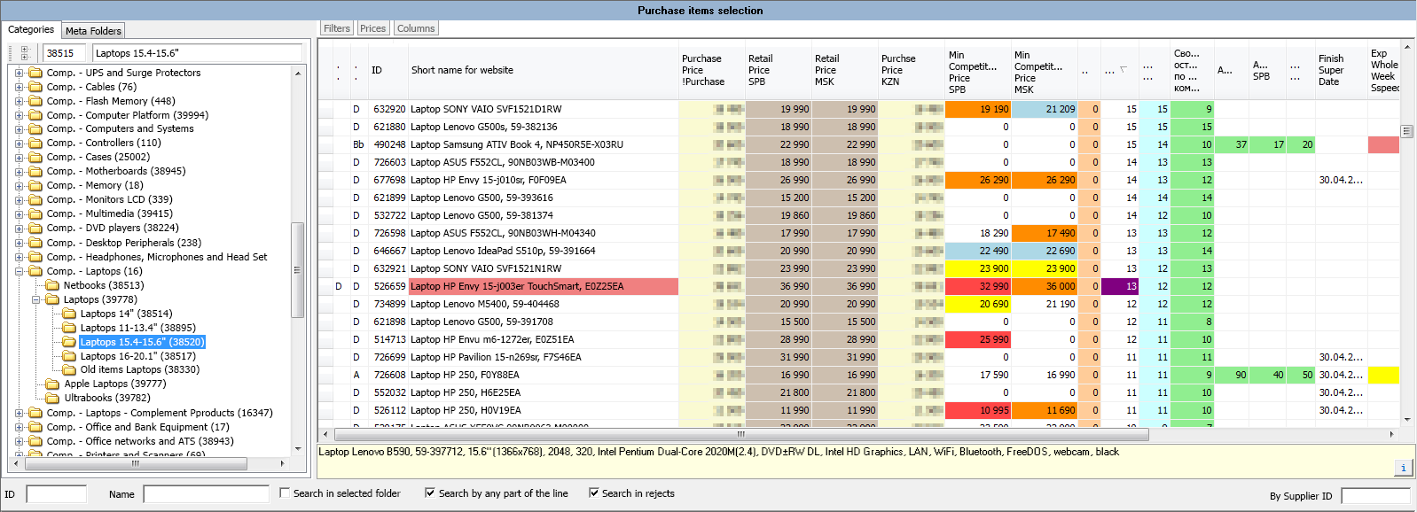The image size is (1417, 512).
Task: Click the folder icon for Laptops (39778)
Action: pos(52,299)
